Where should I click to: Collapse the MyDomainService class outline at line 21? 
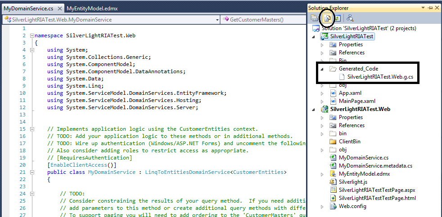pos(32,172)
